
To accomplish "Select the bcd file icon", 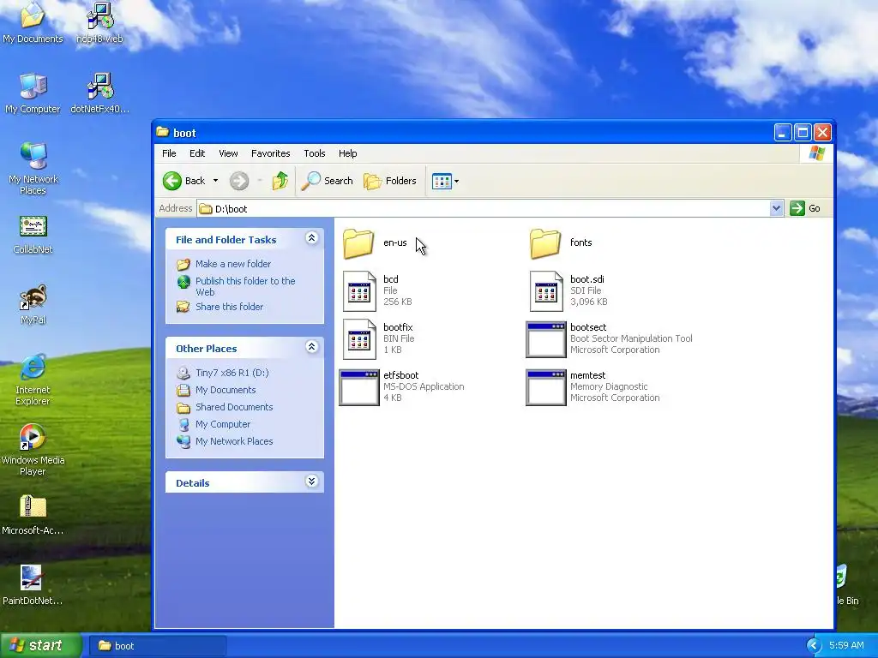I will (359, 291).
